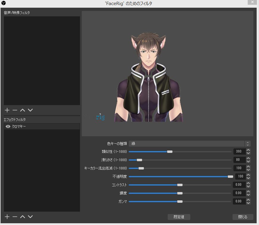This screenshot has width=259, height=225.
Task: Click the コントラスト slider handle
Action: (180, 185)
